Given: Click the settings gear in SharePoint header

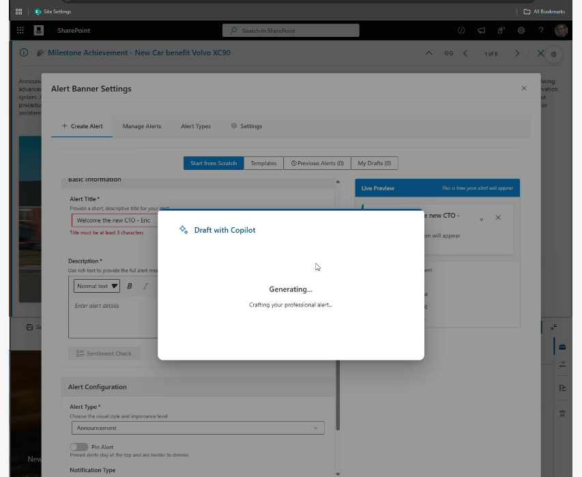Looking at the screenshot, I should click(x=521, y=31).
